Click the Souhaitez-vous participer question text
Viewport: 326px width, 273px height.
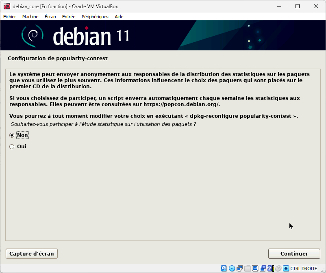coord(103,124)
